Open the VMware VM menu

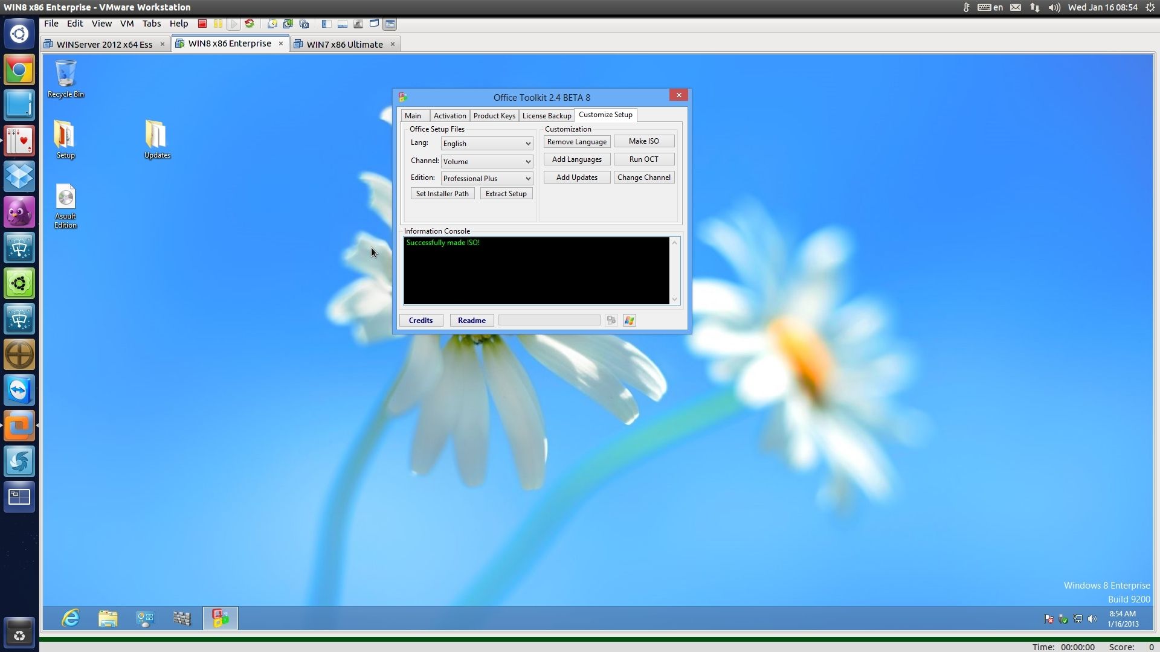(x=127, y=24)
